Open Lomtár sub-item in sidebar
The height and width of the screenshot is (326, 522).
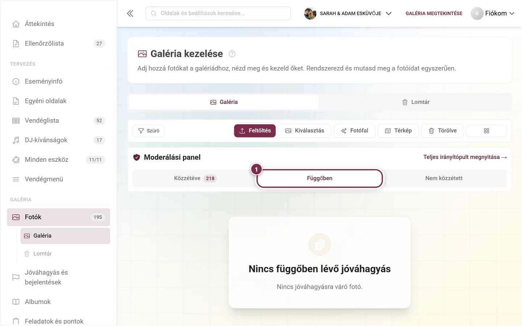pos(65,254)
